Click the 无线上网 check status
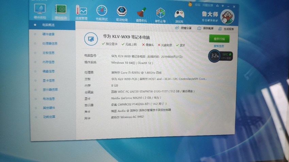 [x=129, y=44]
